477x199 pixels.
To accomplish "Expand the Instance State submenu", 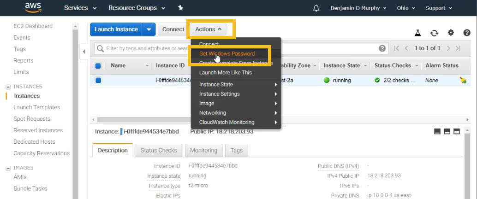I will pyautogui.click(x=236, y=84).
